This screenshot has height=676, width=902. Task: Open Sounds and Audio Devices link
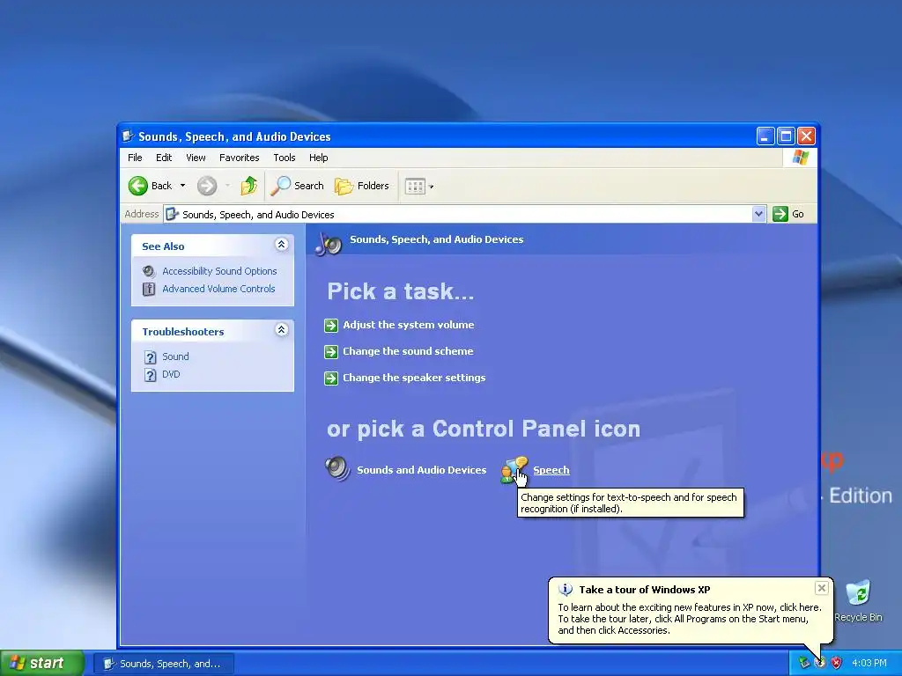pos(422,470)
